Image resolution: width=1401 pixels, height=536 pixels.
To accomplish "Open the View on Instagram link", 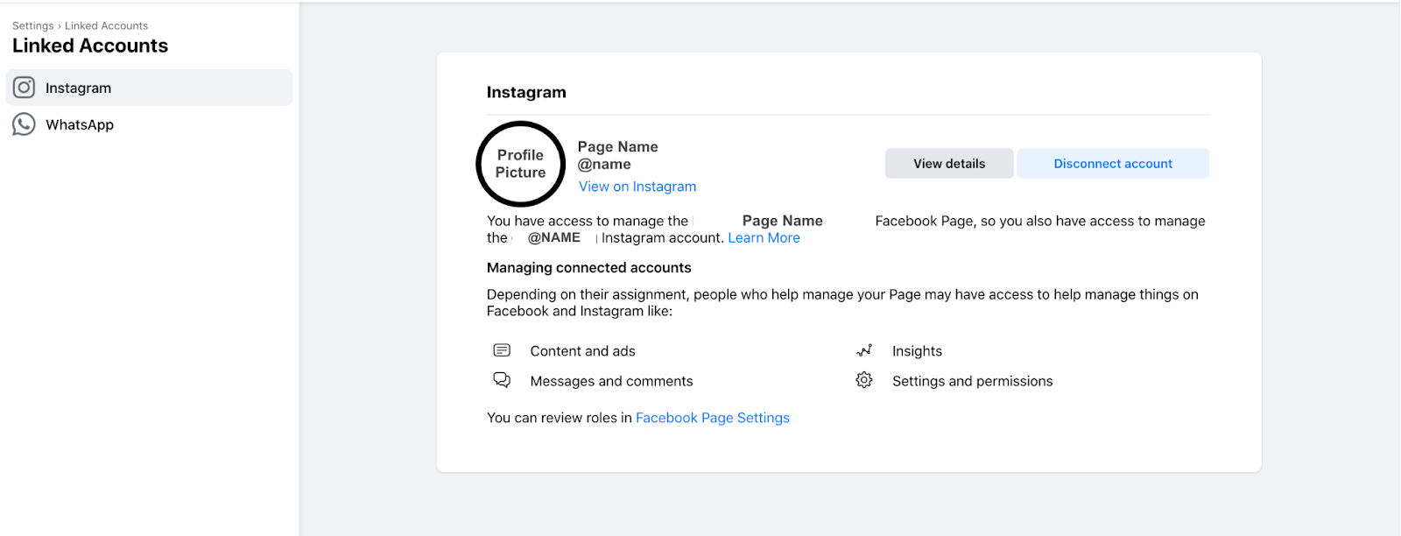I will [x=637, y=187].
